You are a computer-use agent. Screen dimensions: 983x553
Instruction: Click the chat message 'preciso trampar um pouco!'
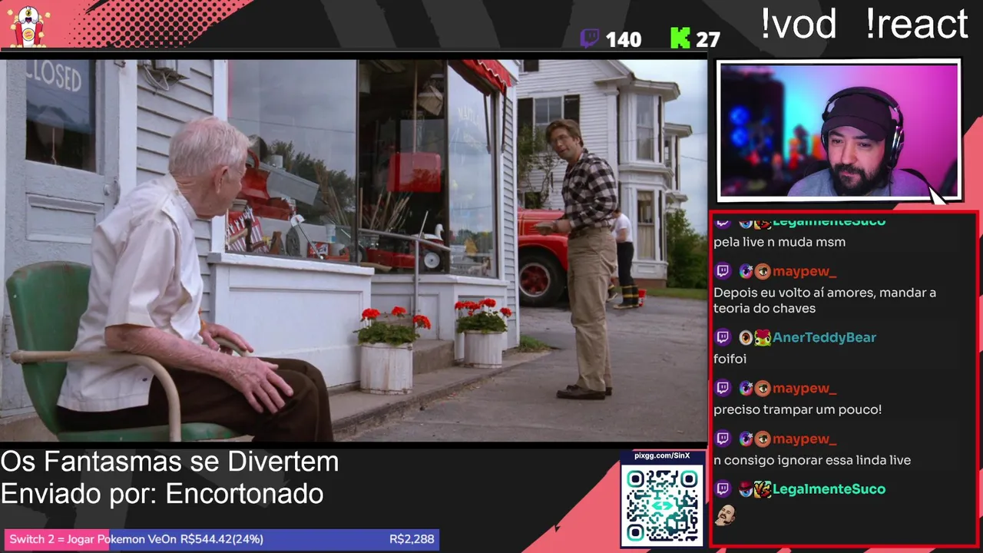coord(797,409)
